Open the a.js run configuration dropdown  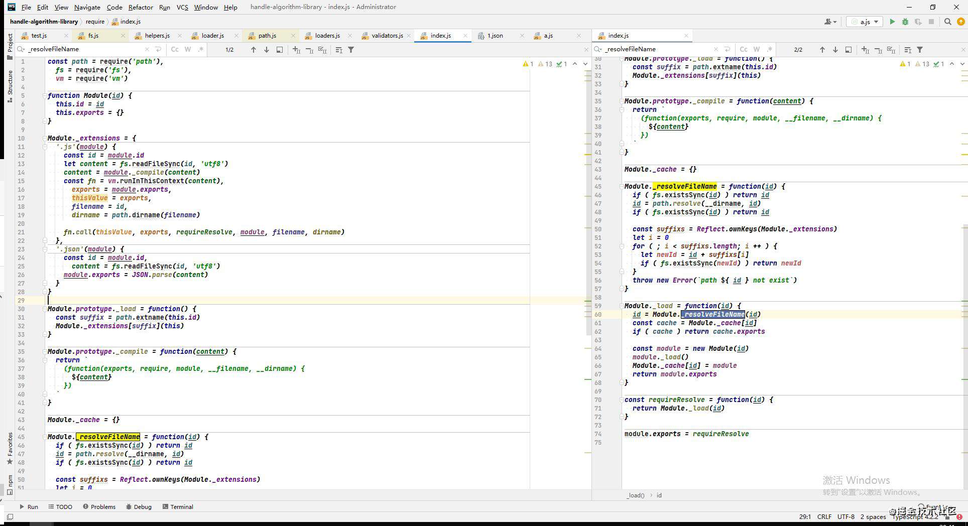[865, 22]
